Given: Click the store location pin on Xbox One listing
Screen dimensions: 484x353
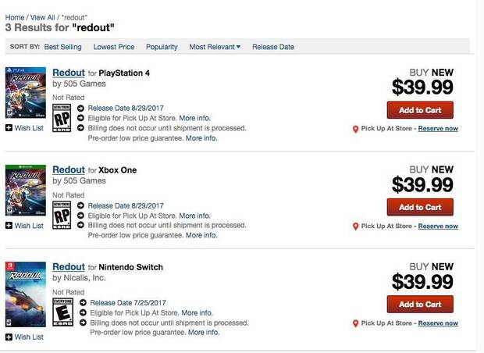Looking at the screenshot, I should (x=356, y=226).
